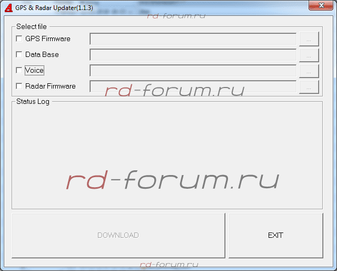Check the Radar Firmware option
This screenshot has width=337, height=271.
(19, 86)
